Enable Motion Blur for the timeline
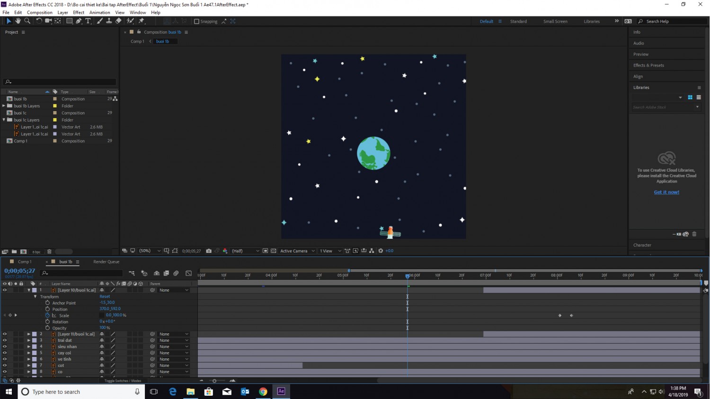710x399 pixels. tap(176, 273)
